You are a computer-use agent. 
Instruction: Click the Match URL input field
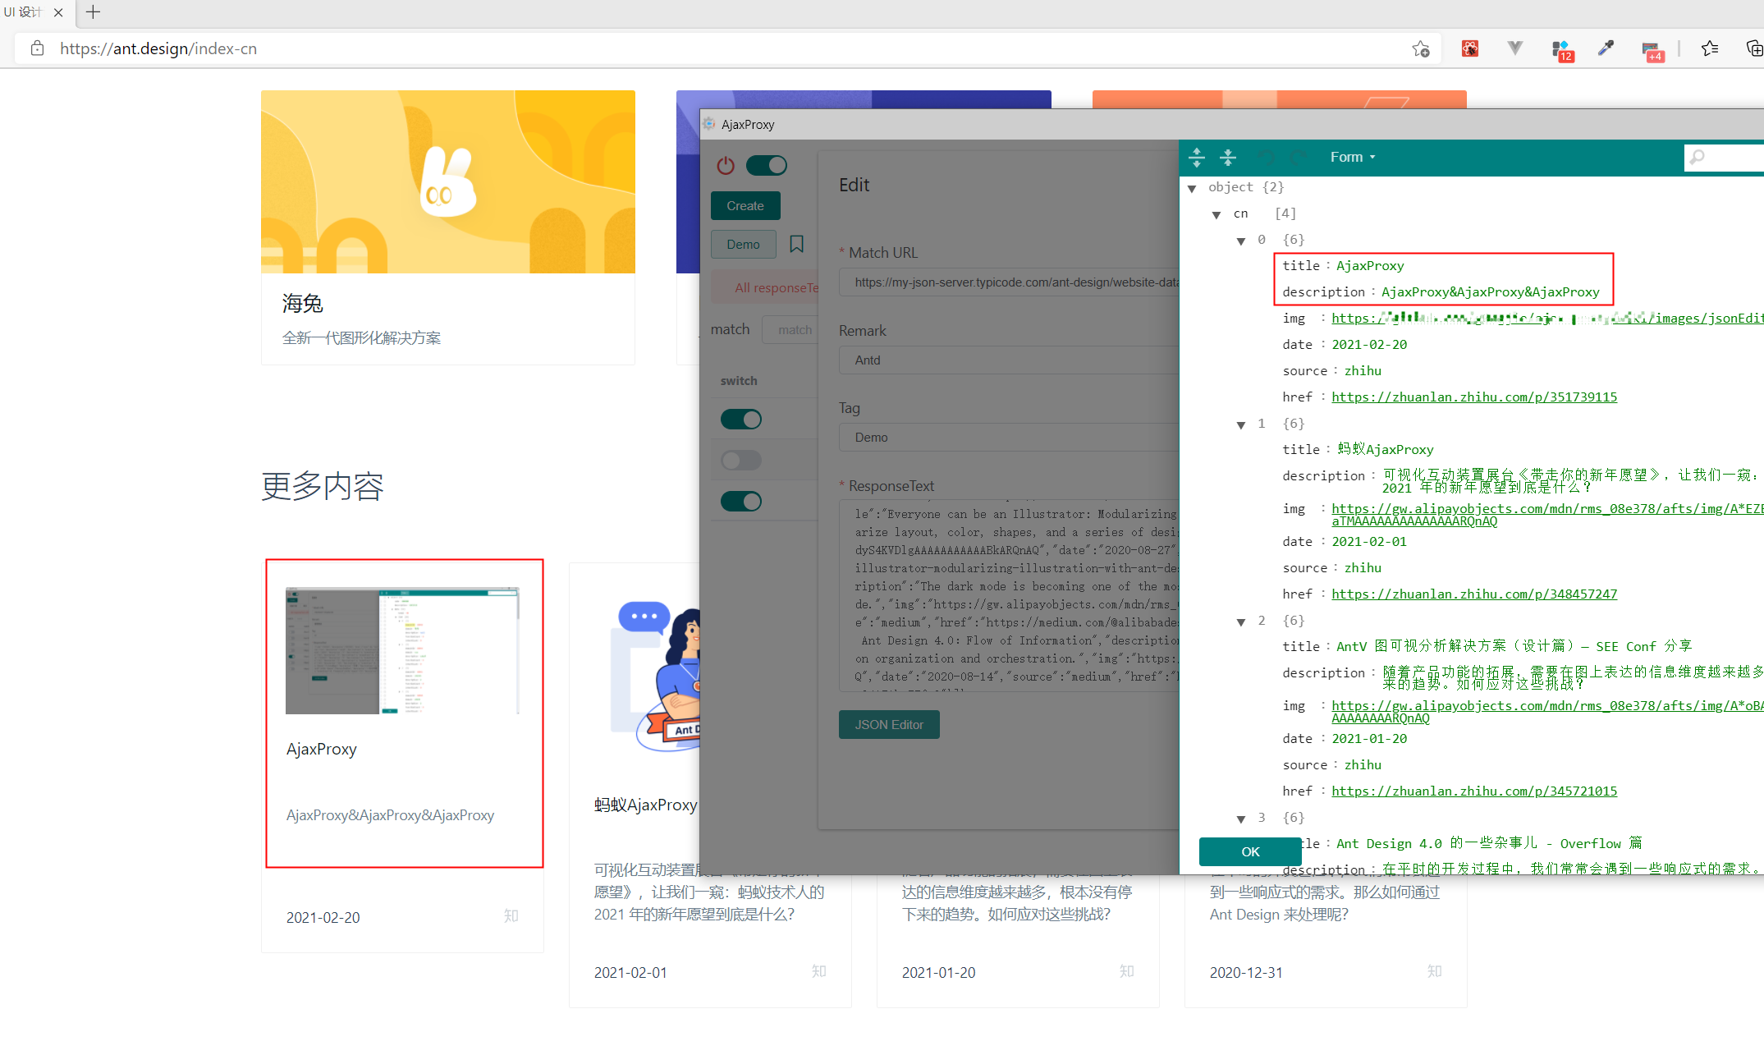point(1009,282)
